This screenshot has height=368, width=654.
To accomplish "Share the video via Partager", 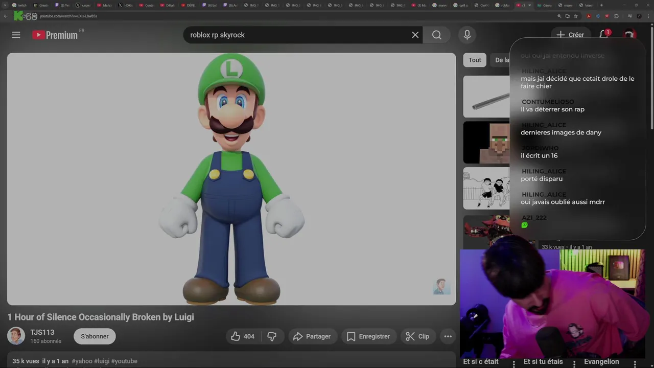I will coord(312,336).
